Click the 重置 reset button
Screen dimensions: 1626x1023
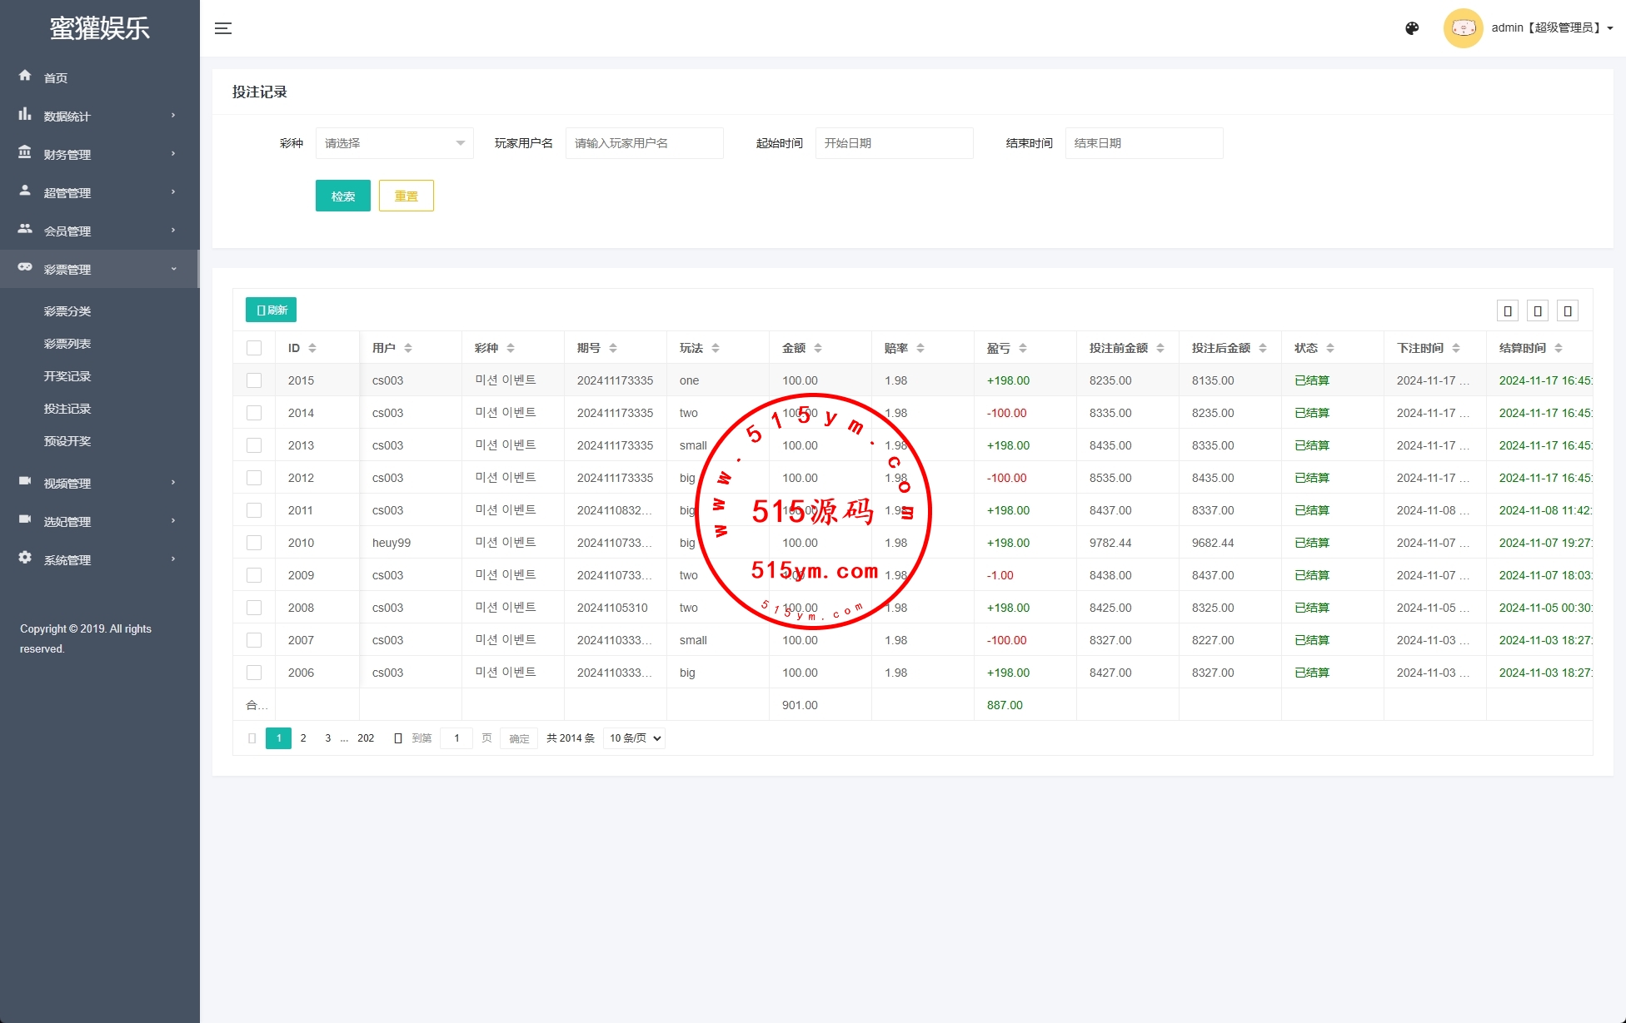(x=406, y=196)
